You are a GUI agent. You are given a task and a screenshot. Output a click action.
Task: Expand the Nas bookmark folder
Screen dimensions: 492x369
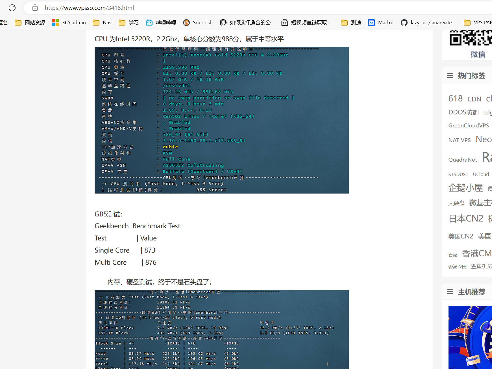tap(102, 23)
